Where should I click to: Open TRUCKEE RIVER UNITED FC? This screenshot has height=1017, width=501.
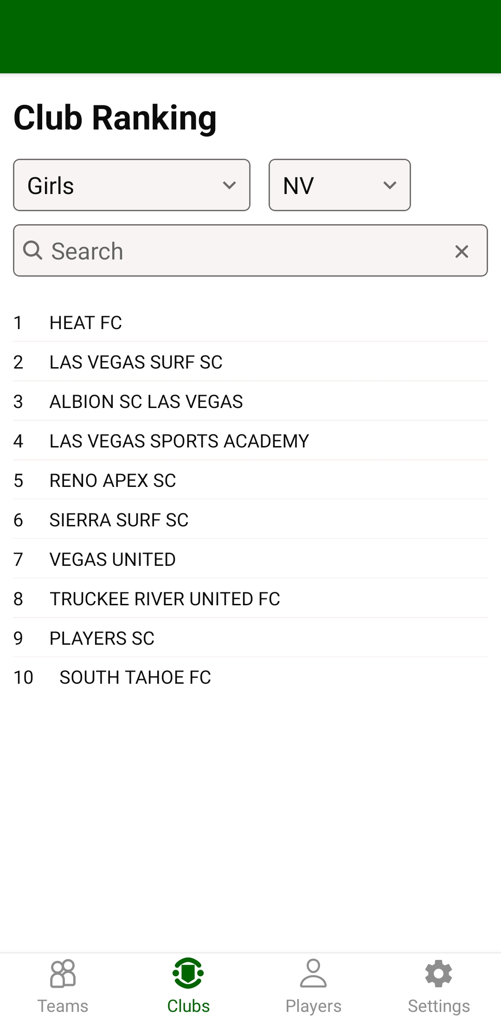click(x=165, y=599)
